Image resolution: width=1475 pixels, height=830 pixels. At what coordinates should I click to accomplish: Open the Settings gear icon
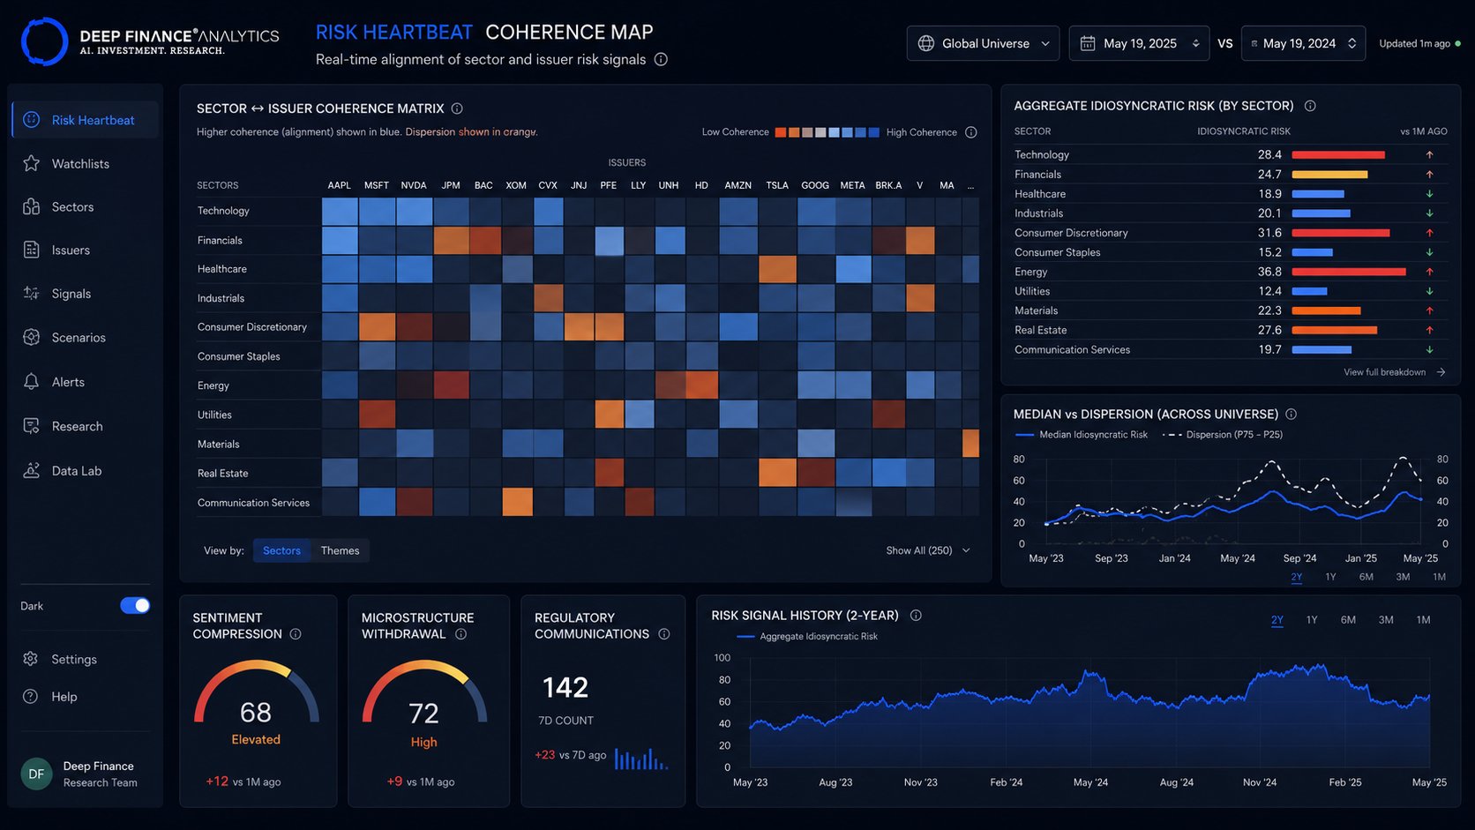(x=31, y=659)
